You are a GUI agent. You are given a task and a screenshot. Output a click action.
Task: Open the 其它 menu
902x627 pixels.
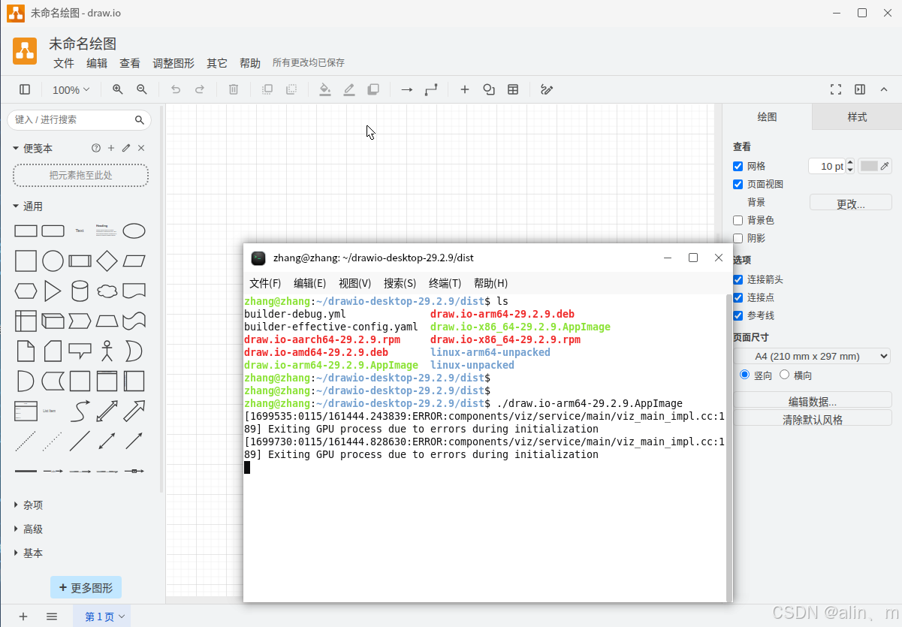point(217,63)
